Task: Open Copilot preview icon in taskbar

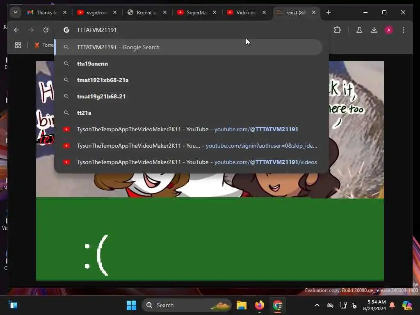Action: coord(407,305)
